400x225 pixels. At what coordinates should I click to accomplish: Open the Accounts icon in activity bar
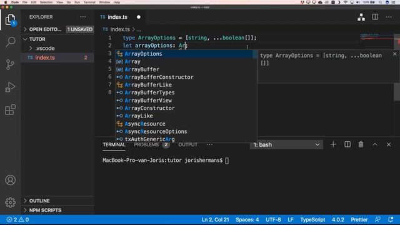tap(10, 180)
